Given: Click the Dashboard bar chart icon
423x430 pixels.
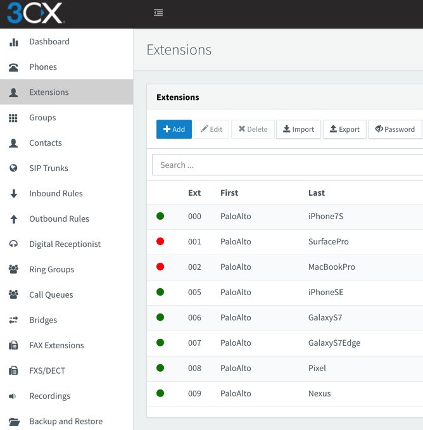Looking at the screenshot, I should click(x=13, y=42).
